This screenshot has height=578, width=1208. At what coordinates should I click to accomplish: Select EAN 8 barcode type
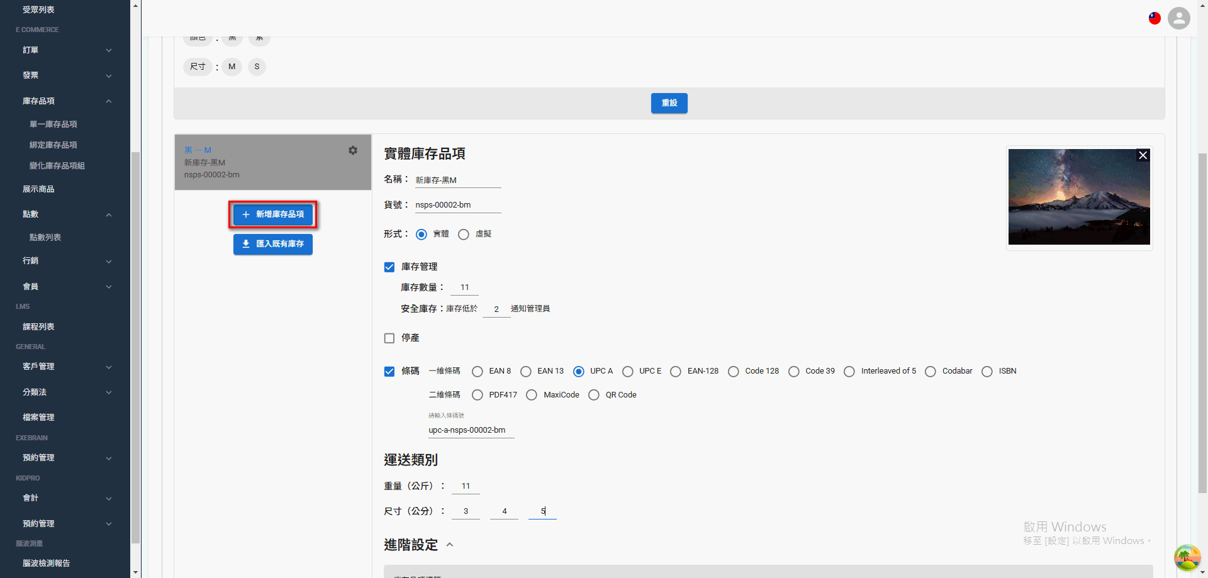(x=478, y=372)
